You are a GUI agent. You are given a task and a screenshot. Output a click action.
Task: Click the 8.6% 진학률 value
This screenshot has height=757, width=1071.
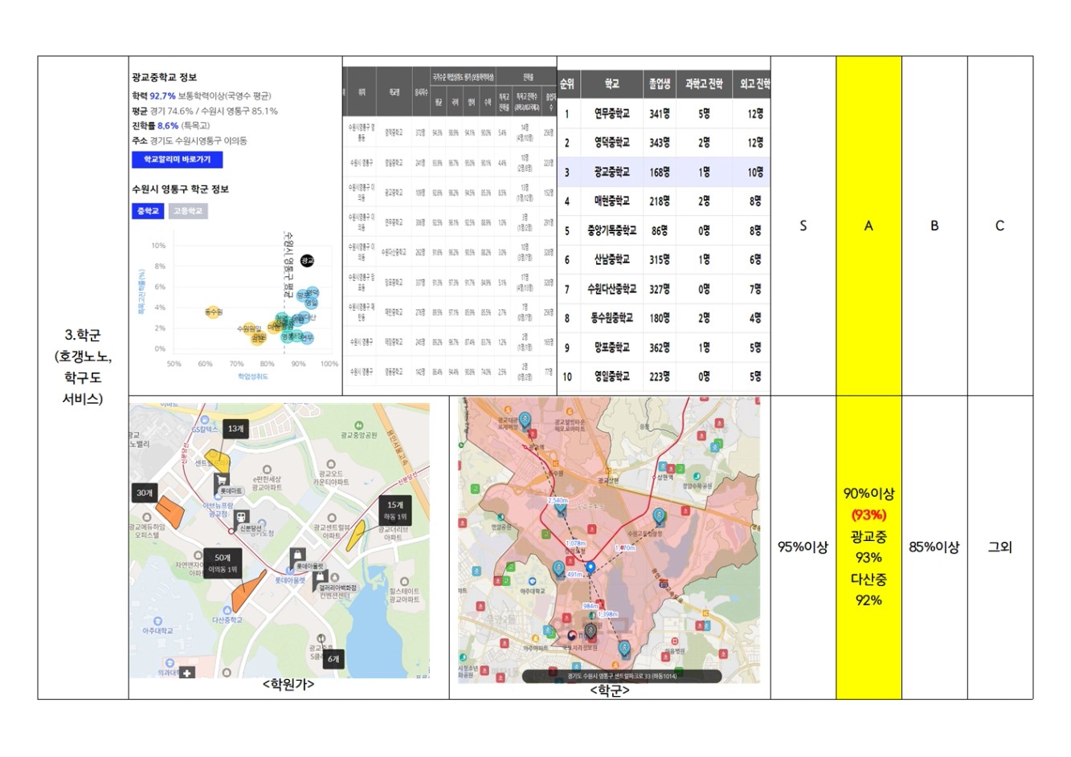click(x=168, y=126)
